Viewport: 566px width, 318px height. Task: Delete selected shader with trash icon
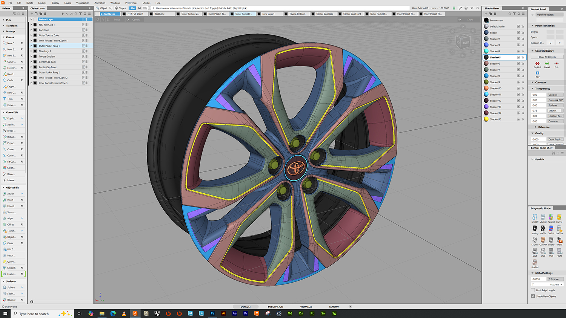[495, 14]
